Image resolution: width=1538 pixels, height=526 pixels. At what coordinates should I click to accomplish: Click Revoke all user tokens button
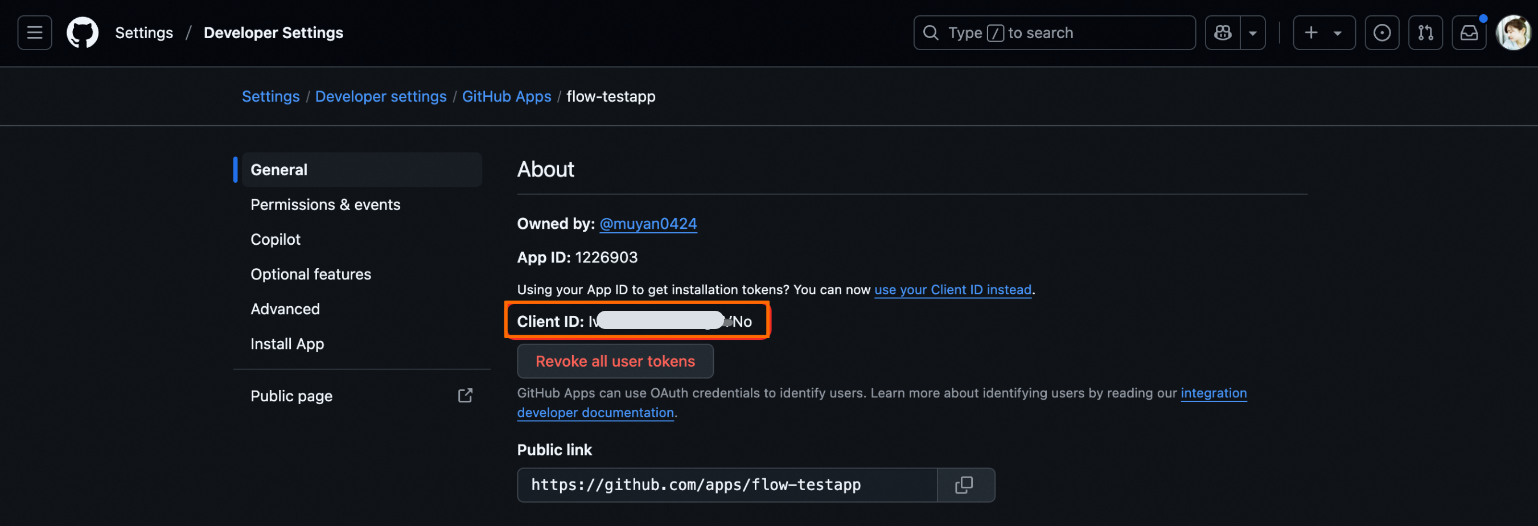pyautogui.click(x=615, y=361)
